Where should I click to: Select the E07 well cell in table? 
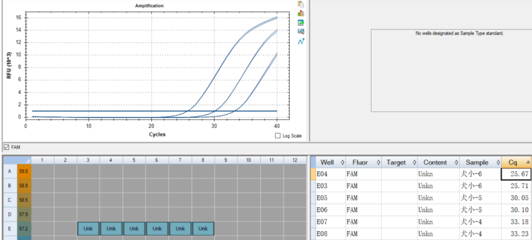tap(331, 222)
